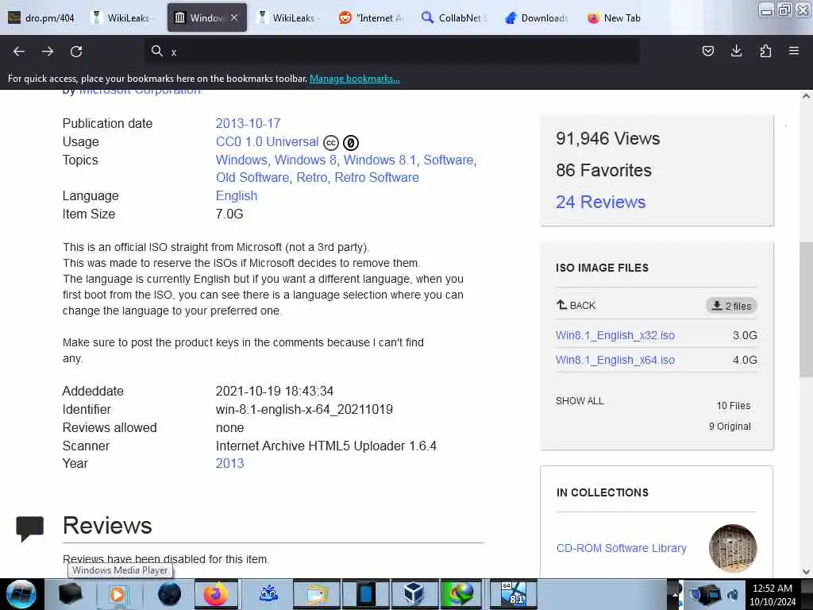Open the CD-ROM Software Library collection
Screen dimensions: 813x610
coord(621,548)
